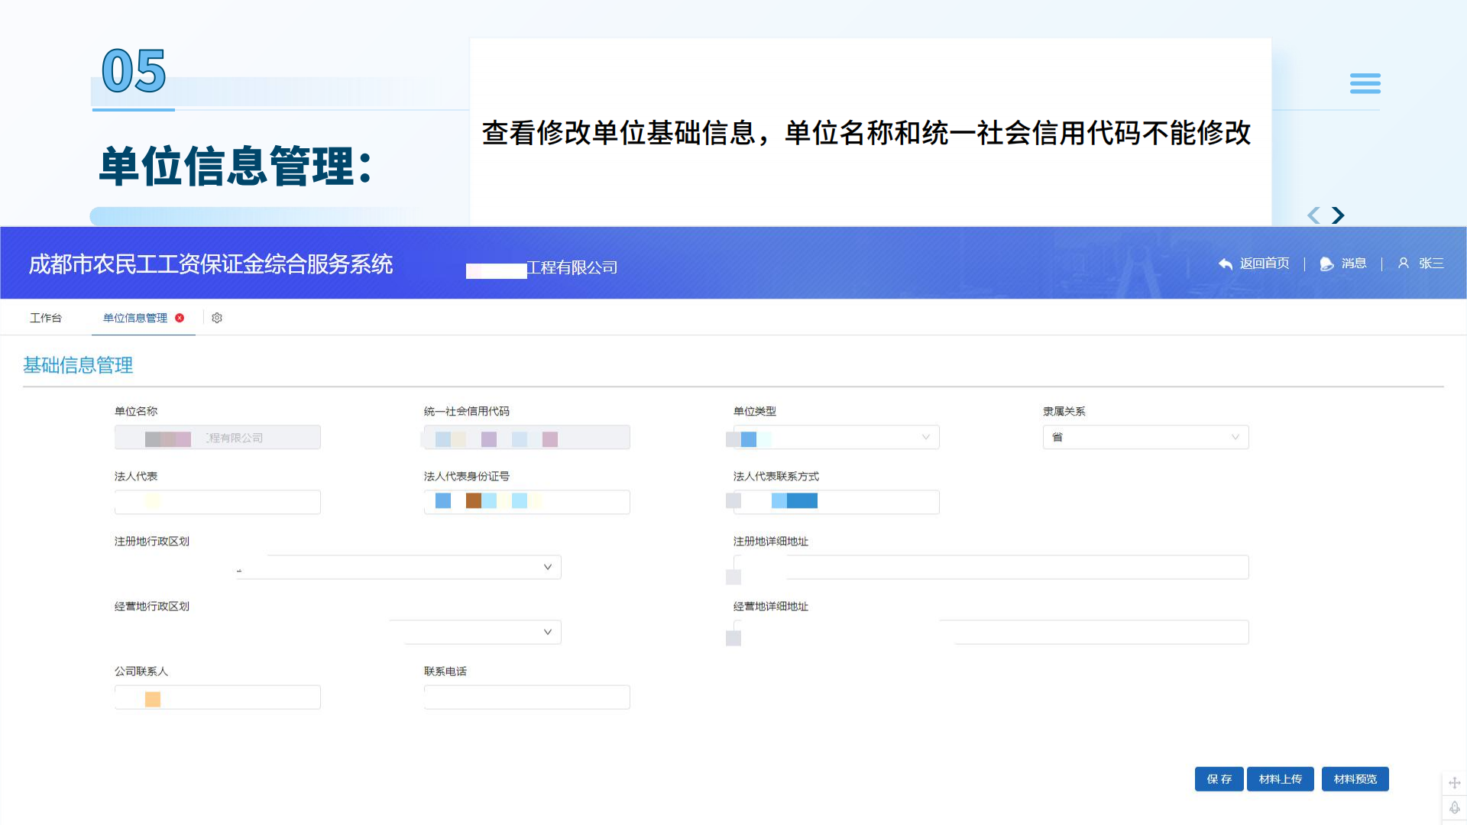Click the 材料上传 button
This screenshot has height=825, width=1467.
[x=1281, y=779]
